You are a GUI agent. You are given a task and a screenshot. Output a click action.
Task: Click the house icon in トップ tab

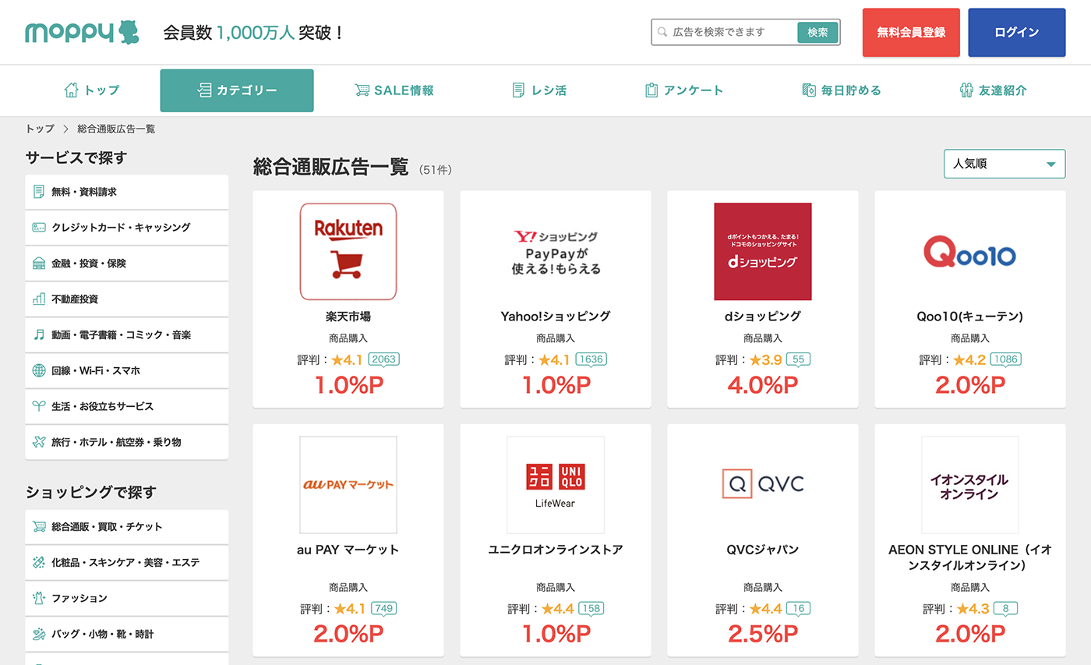pos(72,90)
